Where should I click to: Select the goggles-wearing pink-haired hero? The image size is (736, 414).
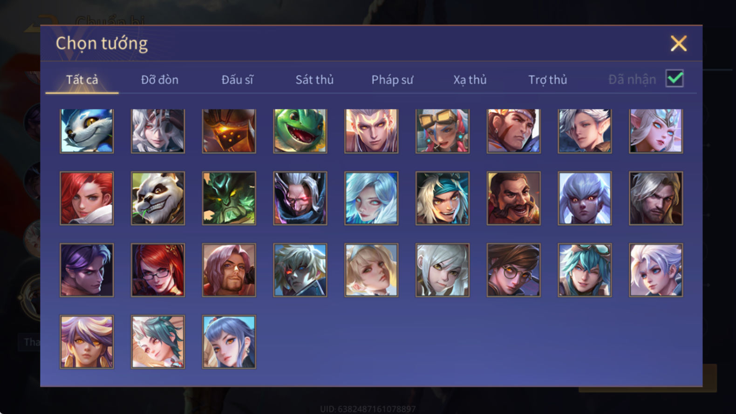[x=443, y=131]
